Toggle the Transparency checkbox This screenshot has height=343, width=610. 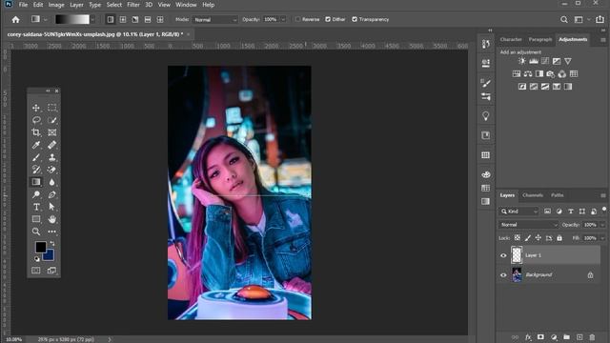(355, 19)
